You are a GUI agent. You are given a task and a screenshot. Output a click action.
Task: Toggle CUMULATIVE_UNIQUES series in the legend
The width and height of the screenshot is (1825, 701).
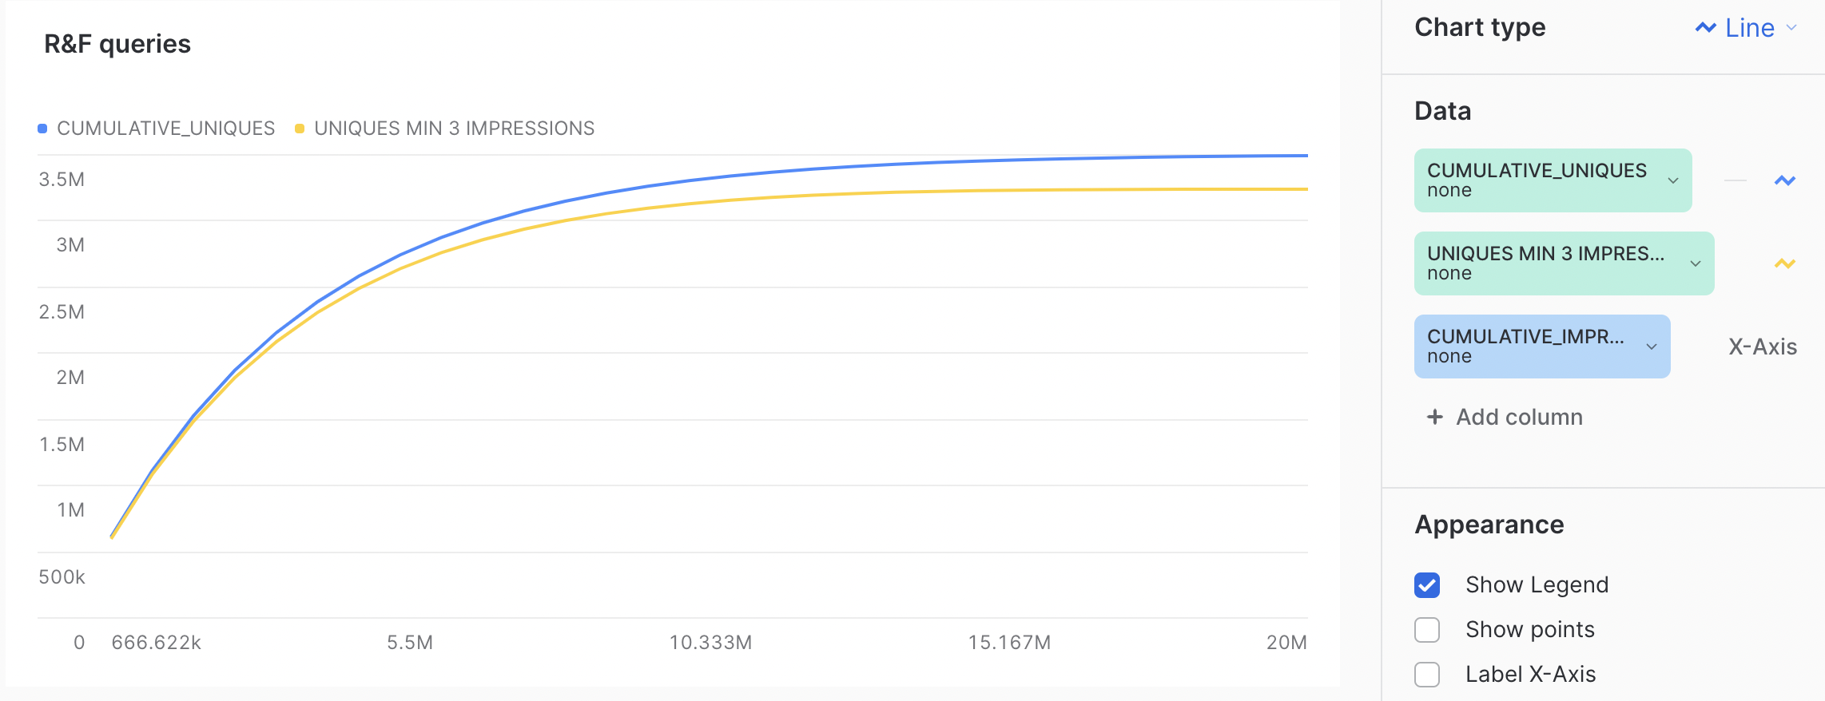(165, 129)
